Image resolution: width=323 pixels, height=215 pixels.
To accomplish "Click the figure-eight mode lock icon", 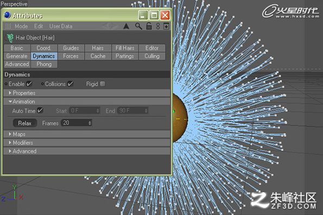I will (158, 26).
